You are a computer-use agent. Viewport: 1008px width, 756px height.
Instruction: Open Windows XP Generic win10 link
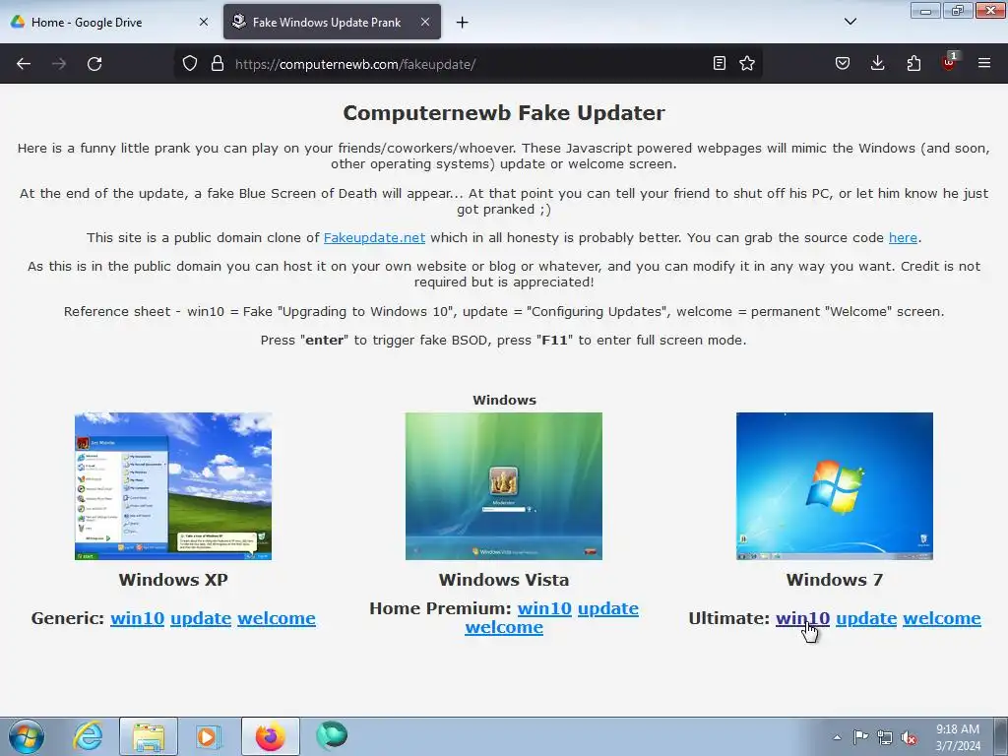pos(137,618)
